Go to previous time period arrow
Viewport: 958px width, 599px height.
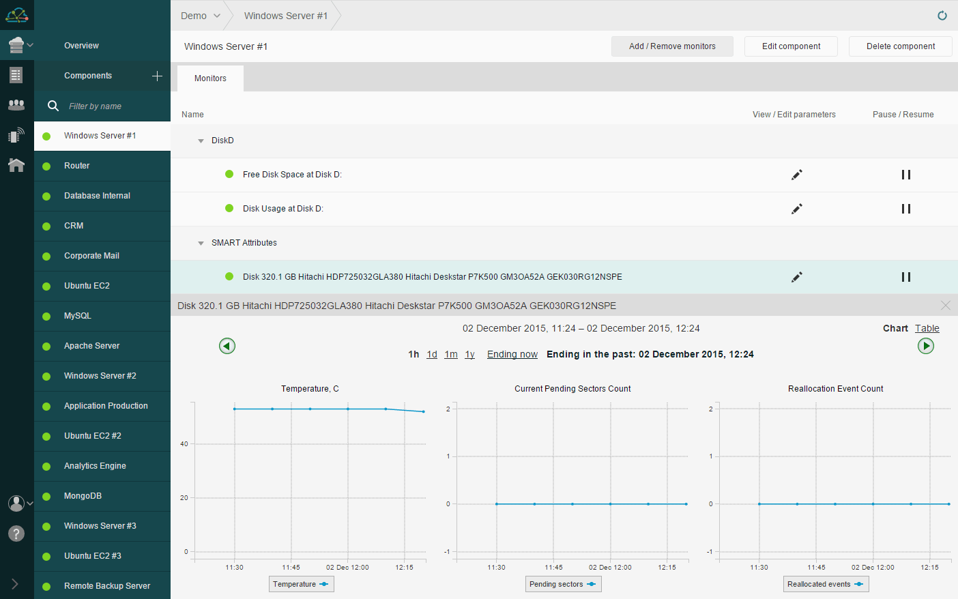(x=227, y=346)
